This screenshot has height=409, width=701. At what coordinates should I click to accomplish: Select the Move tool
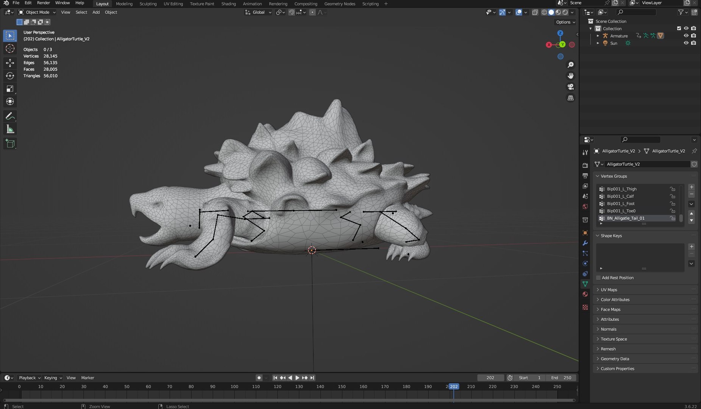(x=10, y=63)
